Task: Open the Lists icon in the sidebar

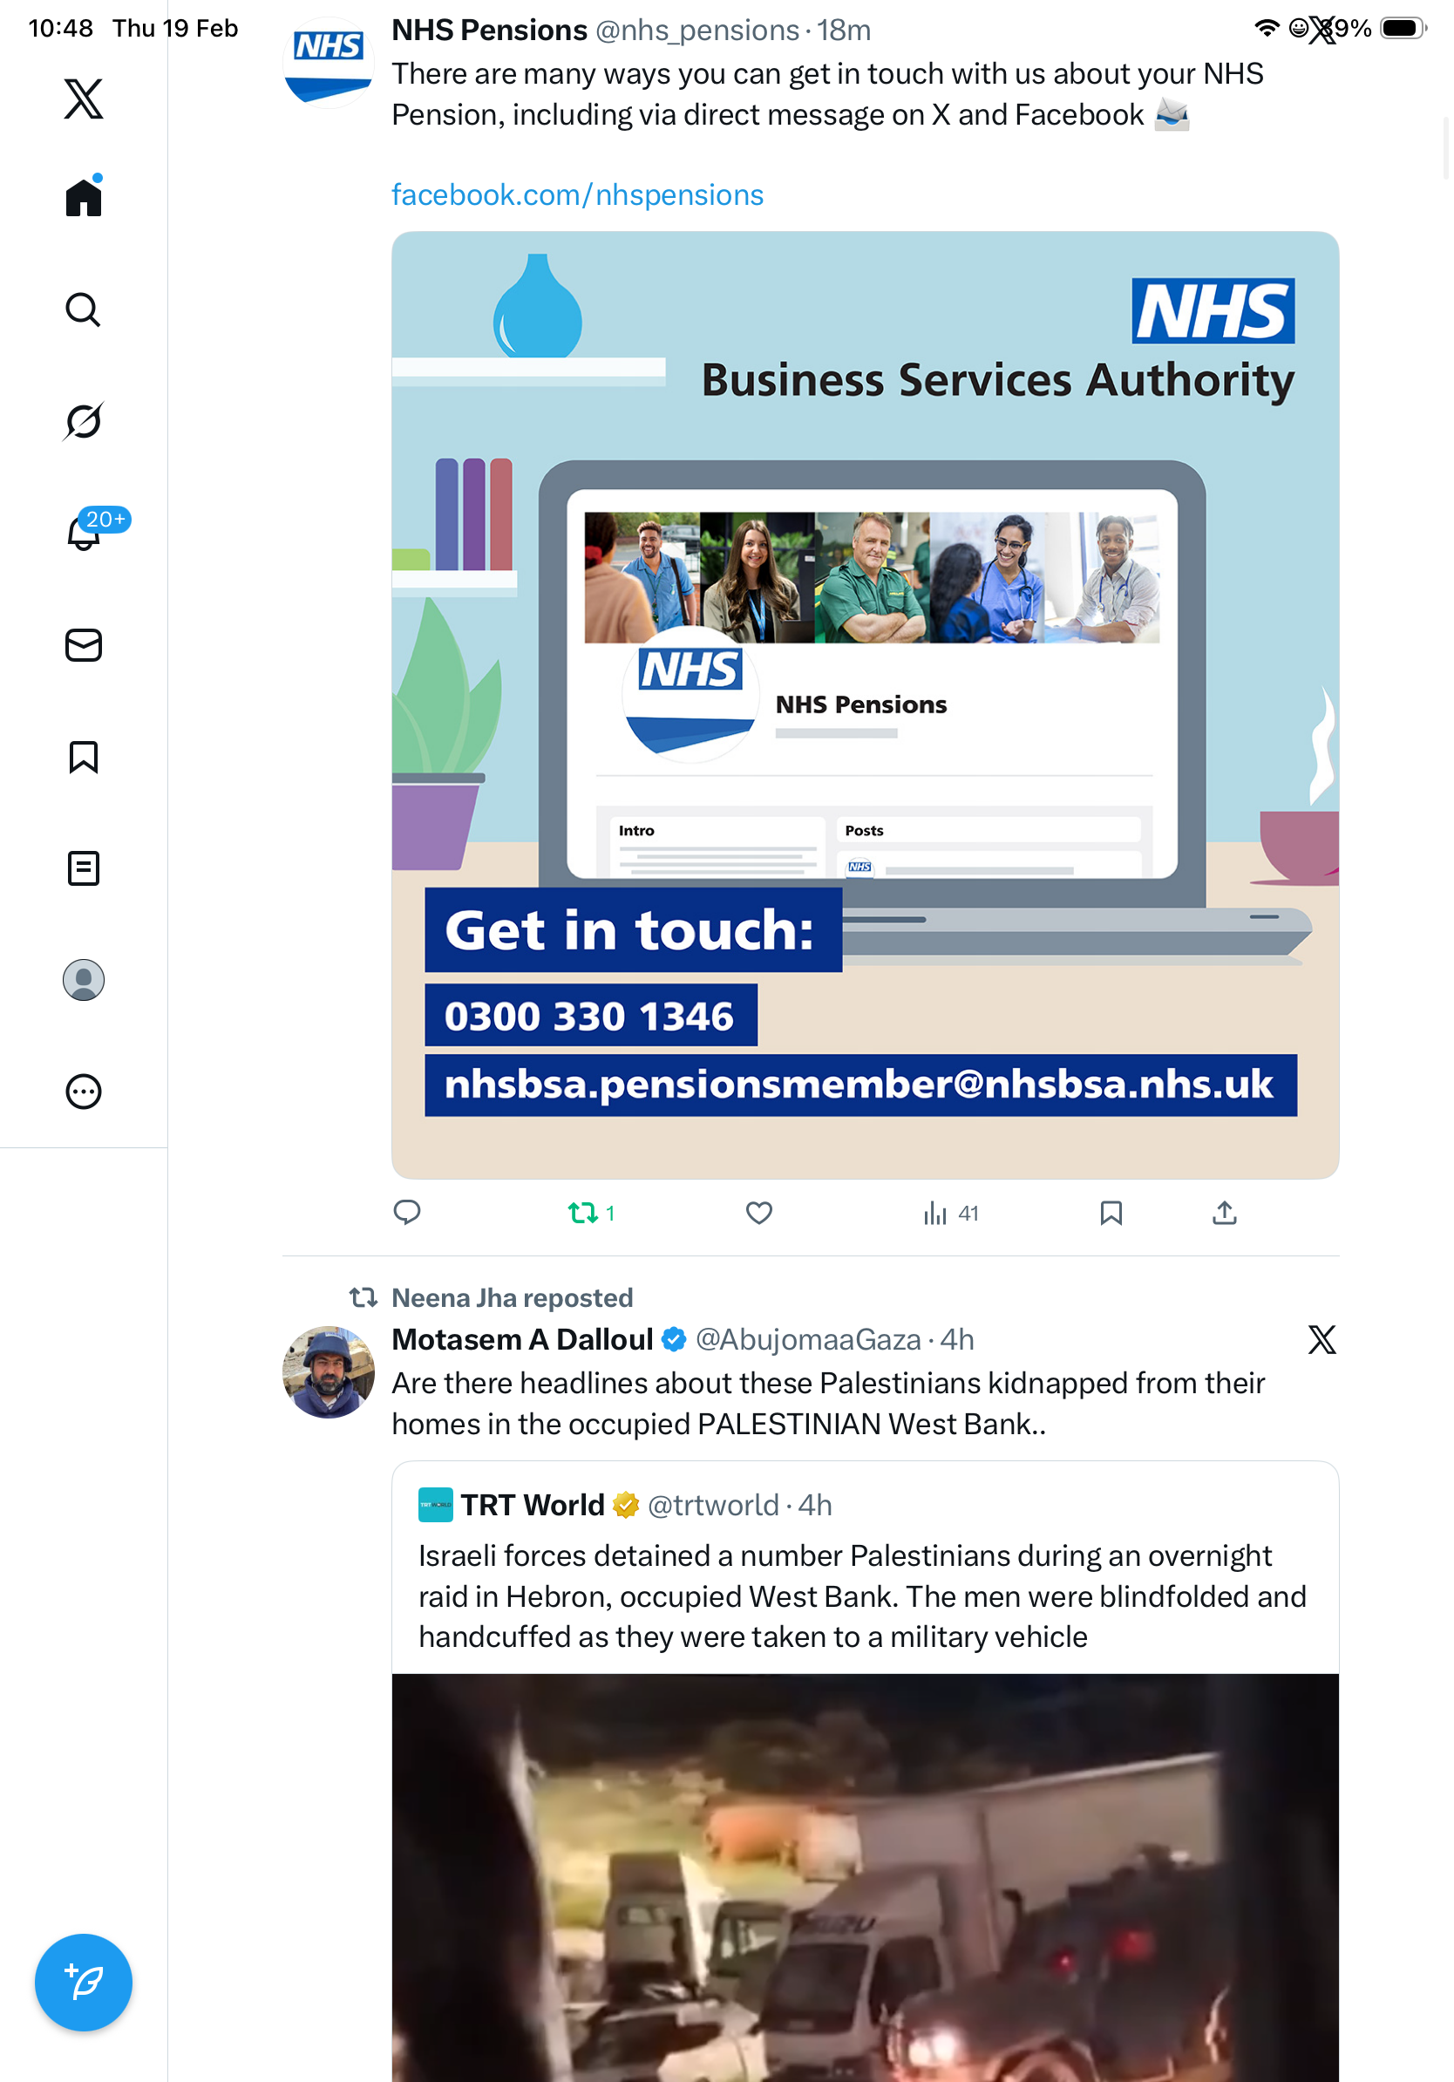Action: (x=84, y=867)
